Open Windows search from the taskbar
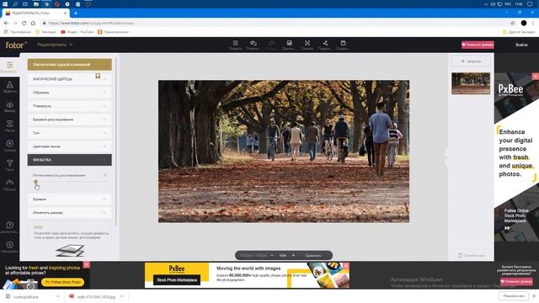Image resolution: width=539 pixels, height=303 pixels. click(x=15, y=4)
